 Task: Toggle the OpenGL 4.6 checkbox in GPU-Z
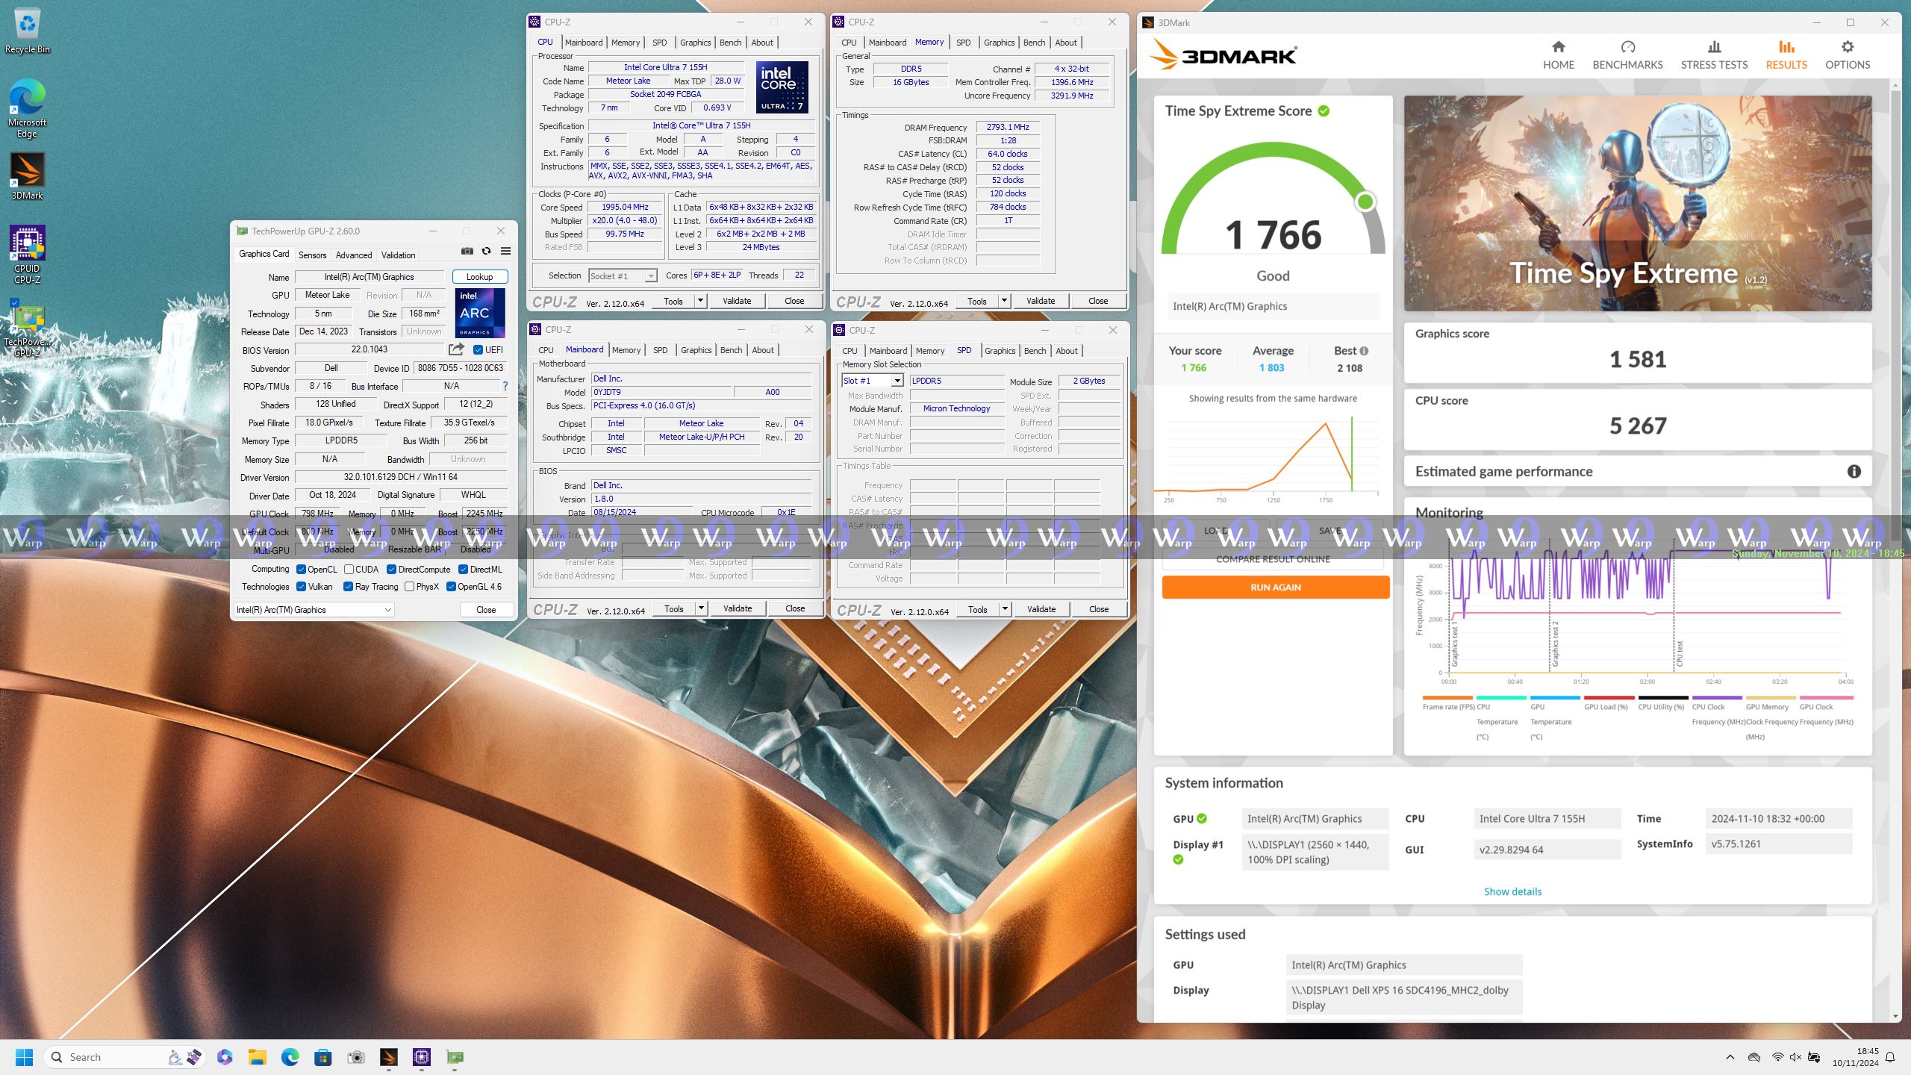click(x=451, y=587)
